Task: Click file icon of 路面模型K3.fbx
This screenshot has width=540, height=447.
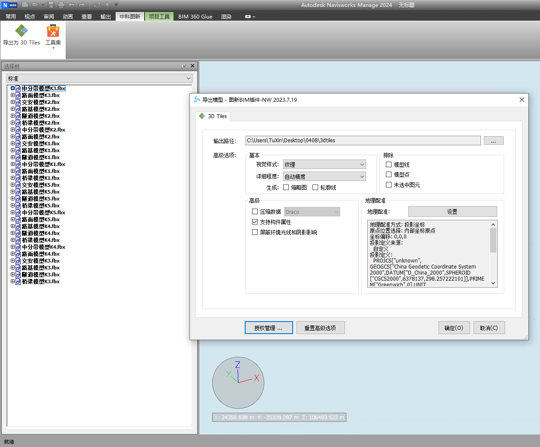Action: tap(18, 95)
